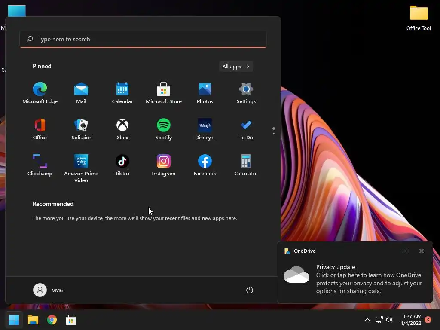Focus the Type here to search box
Viewport: 440px width, 330px height.
click(143, 39)
